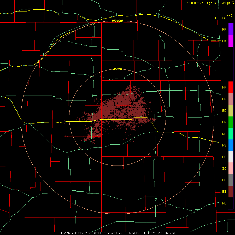Click the 50 NMI range ring label
Screen dimensions: 235x235
coord(117,69)
